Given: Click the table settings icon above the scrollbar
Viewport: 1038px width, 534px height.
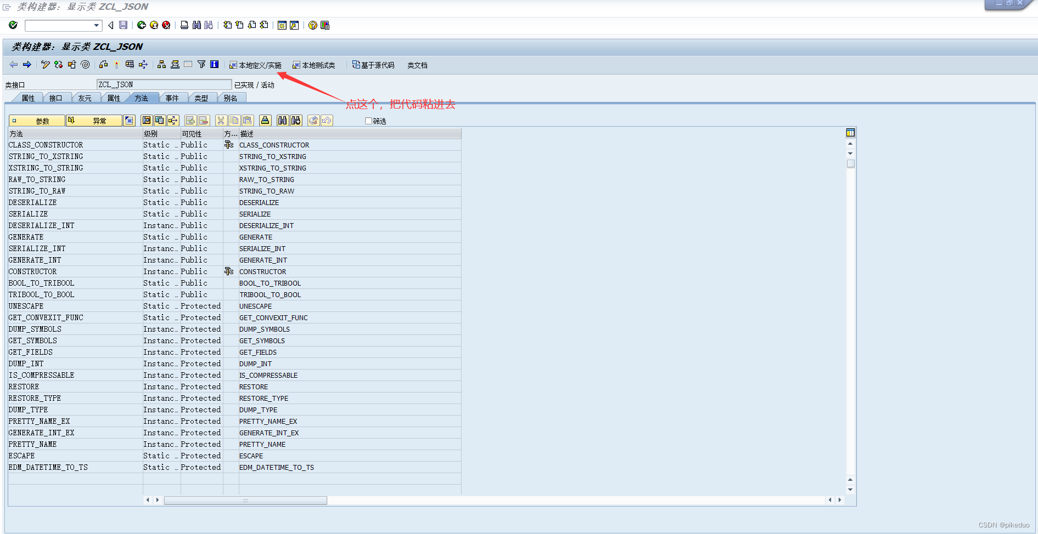Looking at the screenshot, I should click(x=850, y=133).
